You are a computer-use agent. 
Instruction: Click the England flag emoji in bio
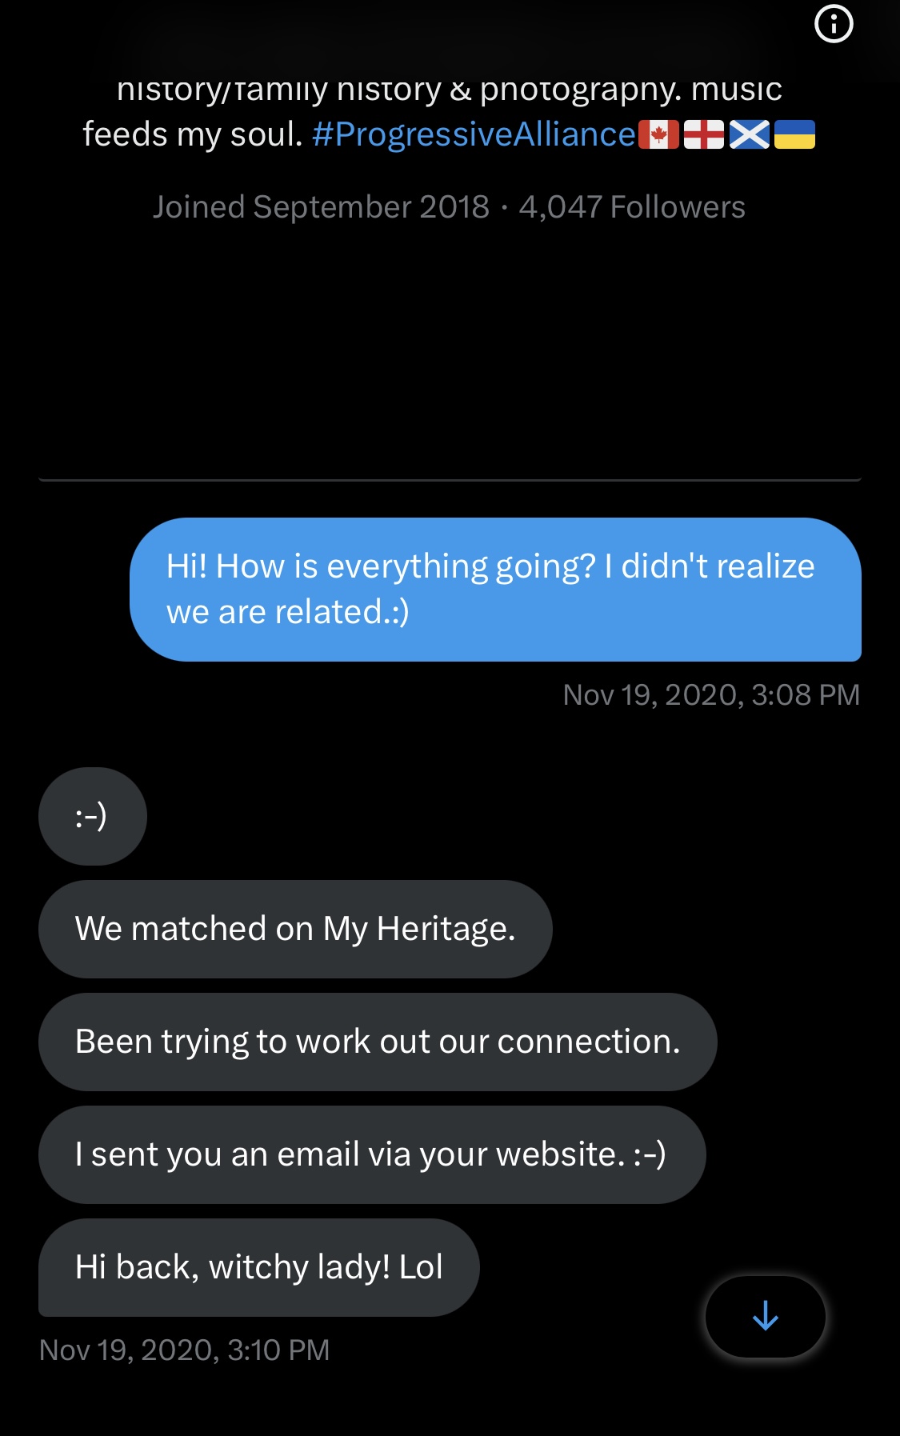coord(704,135)
